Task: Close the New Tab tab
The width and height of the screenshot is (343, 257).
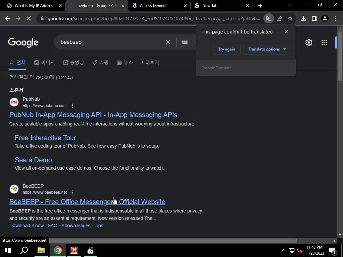Action: coord(248,6)
